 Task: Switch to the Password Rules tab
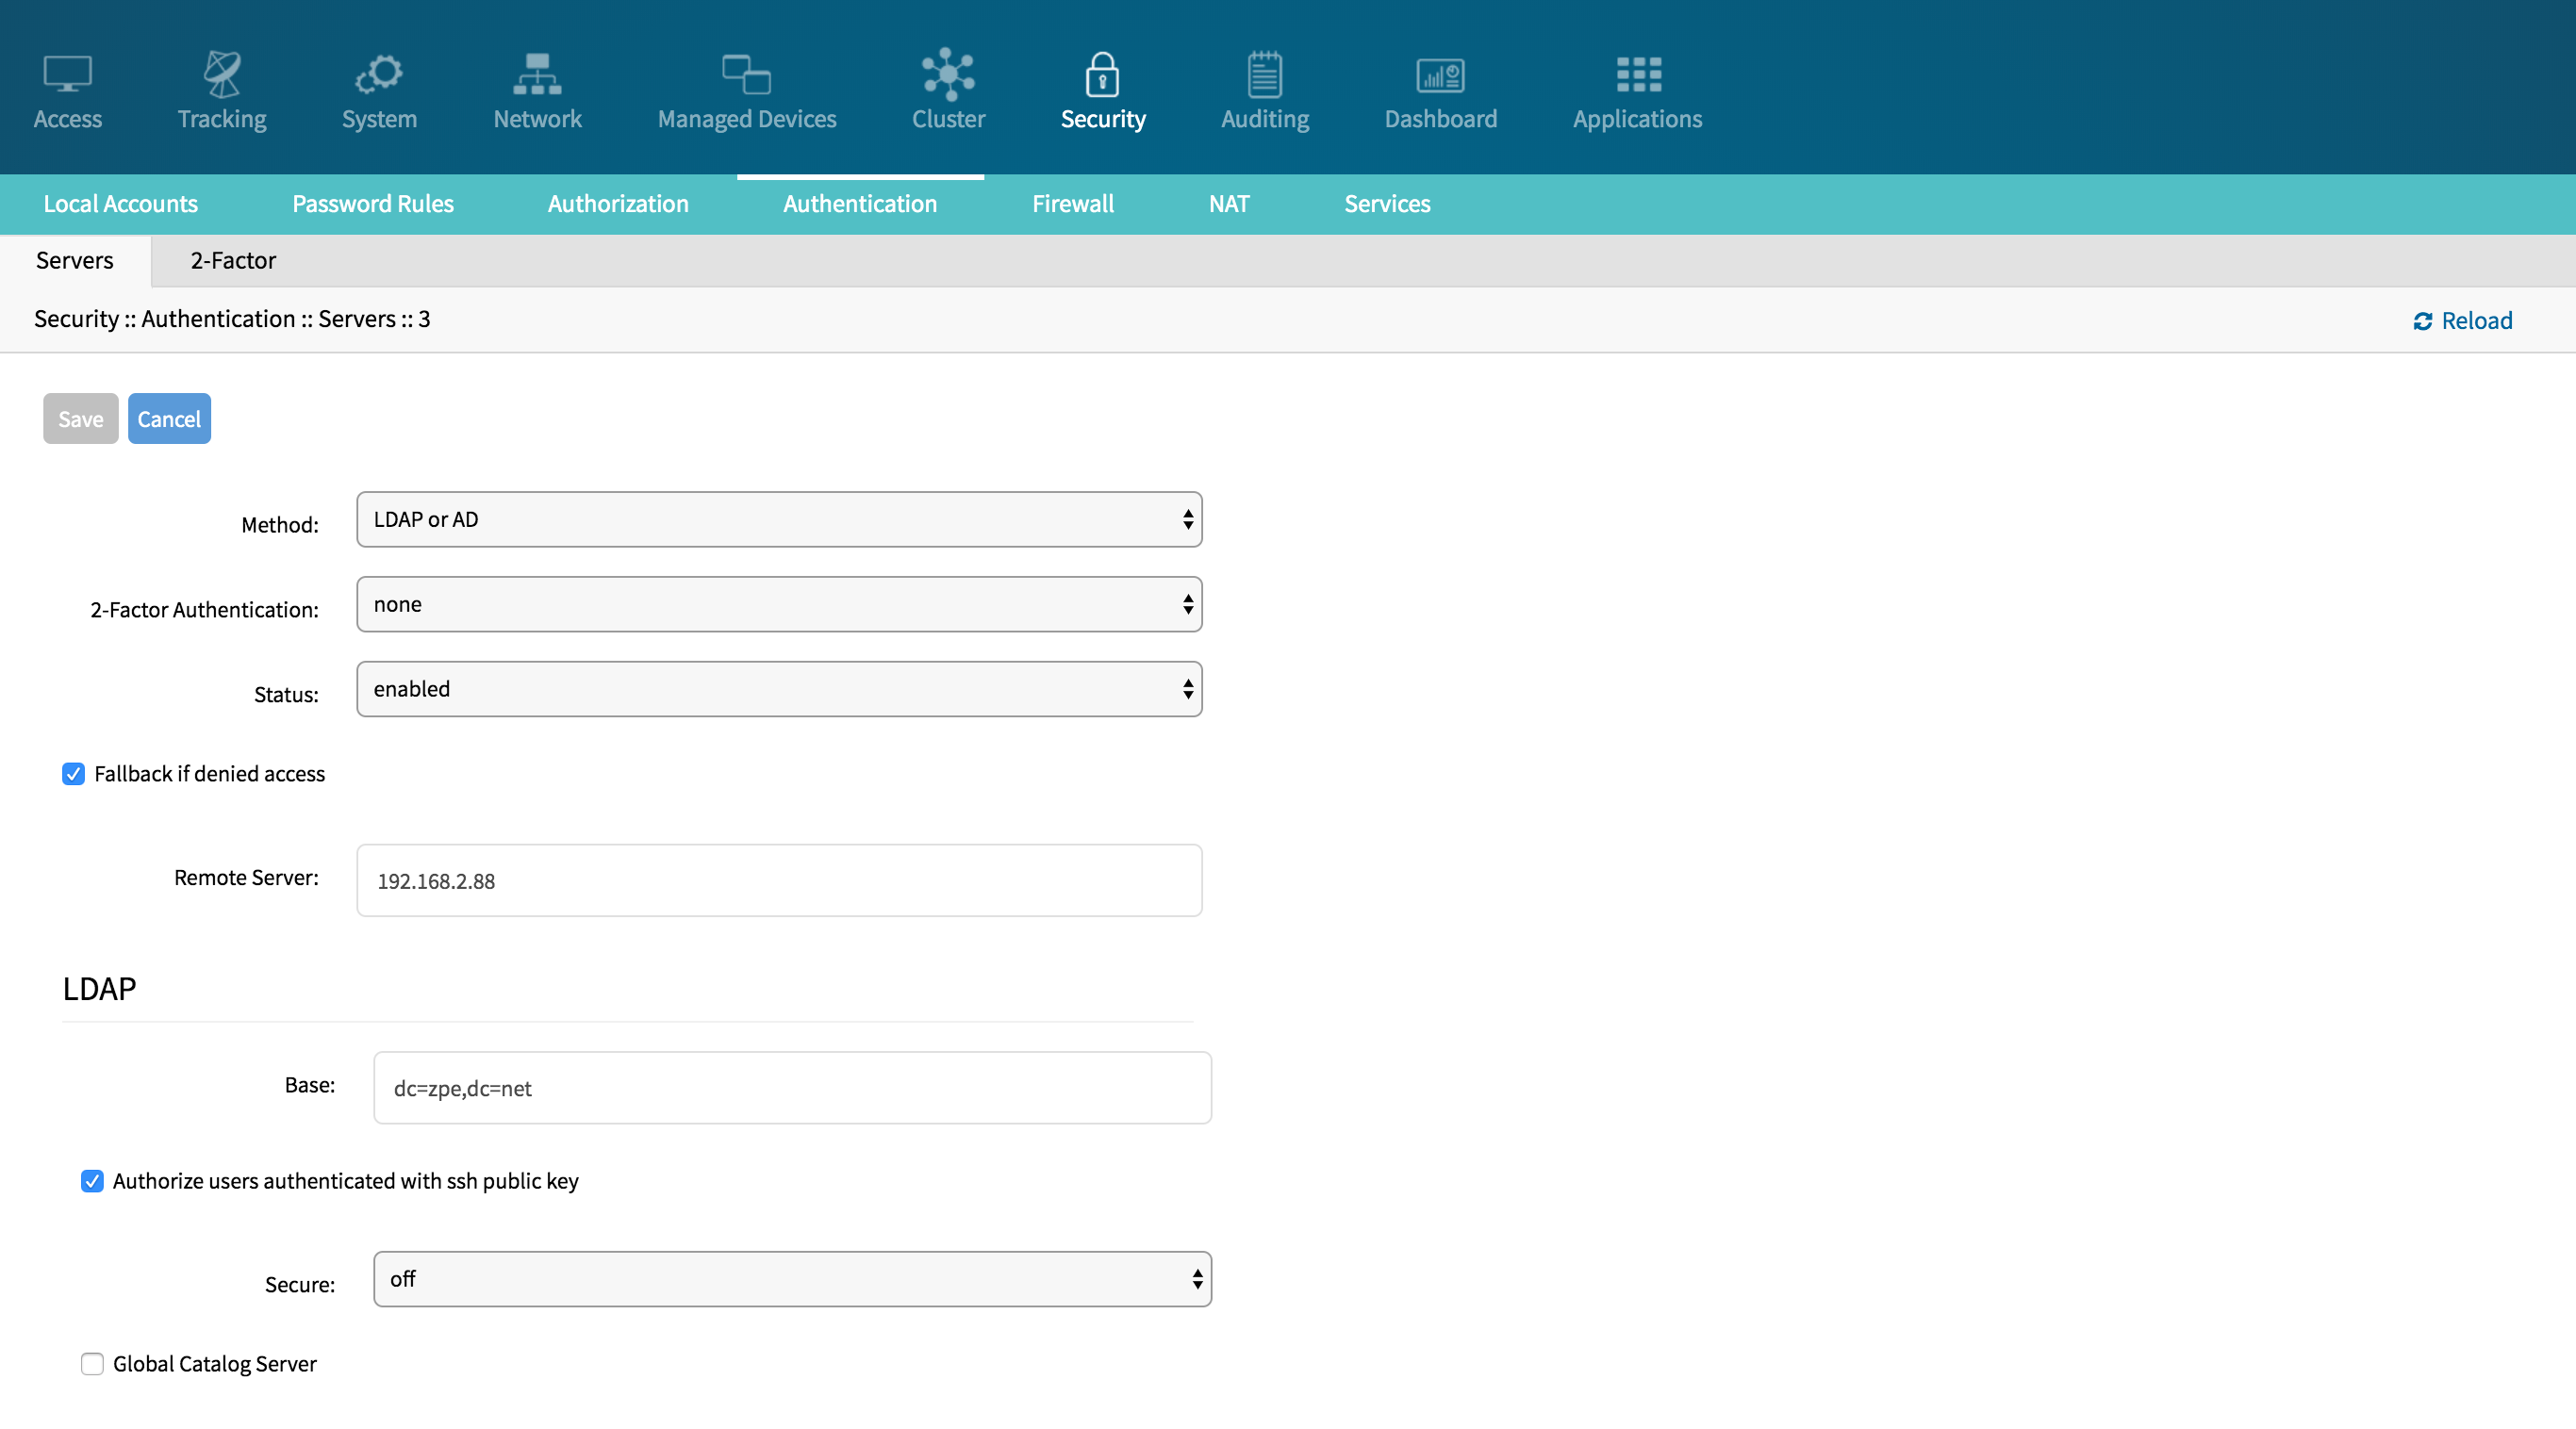coord(373,204)
